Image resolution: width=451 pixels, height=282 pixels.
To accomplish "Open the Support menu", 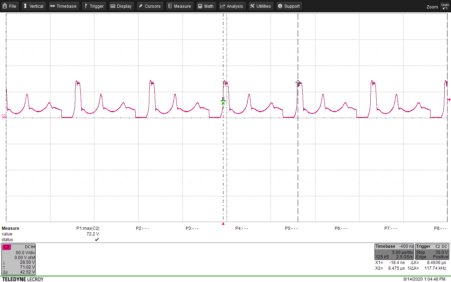I will (289, 6).
